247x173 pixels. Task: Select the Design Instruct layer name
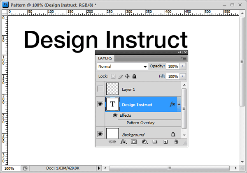[x=137, y=105]
